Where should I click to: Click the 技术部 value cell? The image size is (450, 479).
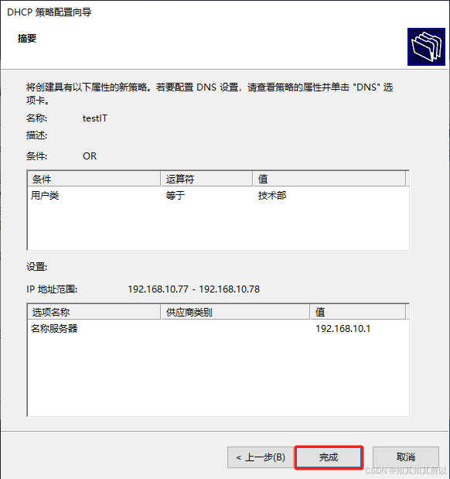(x=272, y=196)
